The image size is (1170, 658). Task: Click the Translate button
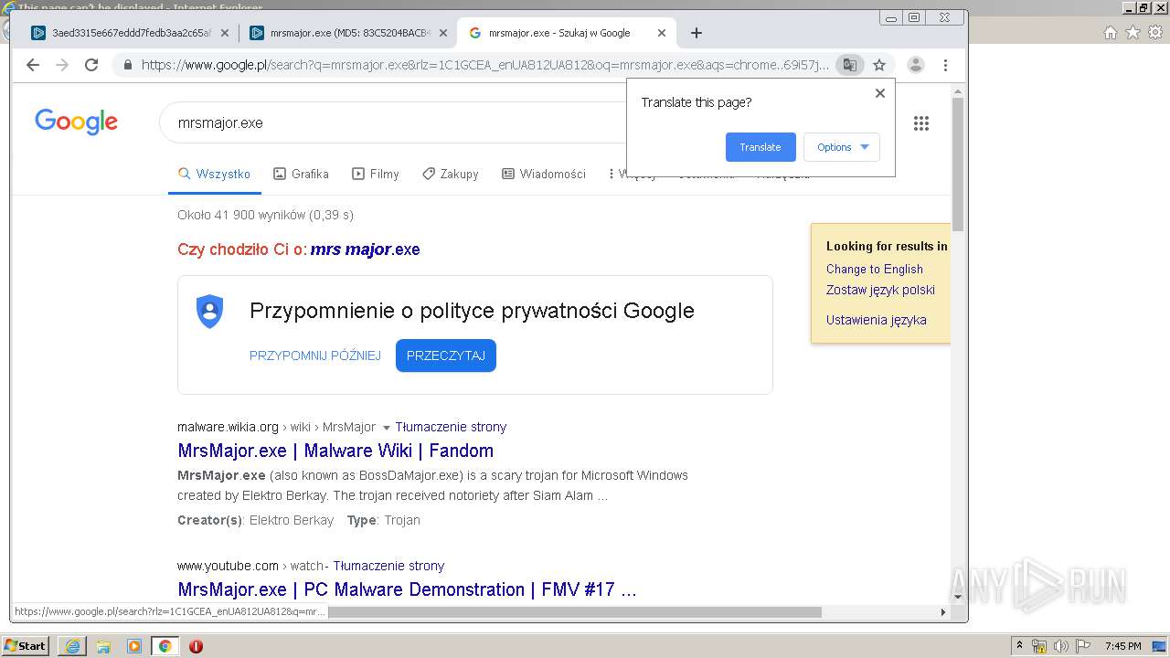click(x=760, y=147)
